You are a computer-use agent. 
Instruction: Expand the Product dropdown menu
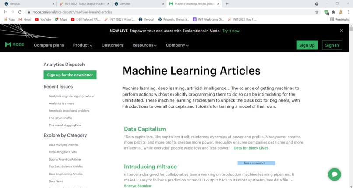[83, 45]
